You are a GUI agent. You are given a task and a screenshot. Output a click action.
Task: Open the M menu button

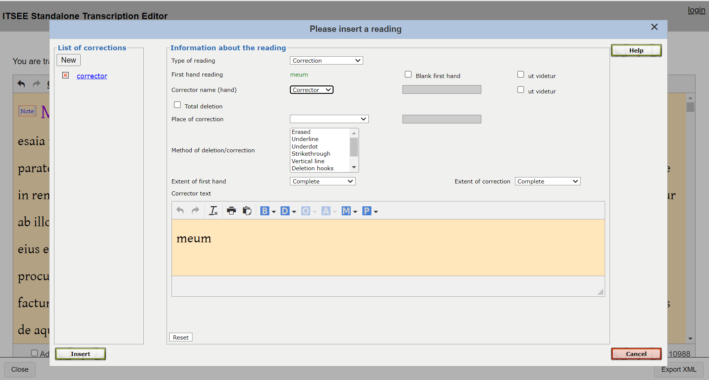350,211
